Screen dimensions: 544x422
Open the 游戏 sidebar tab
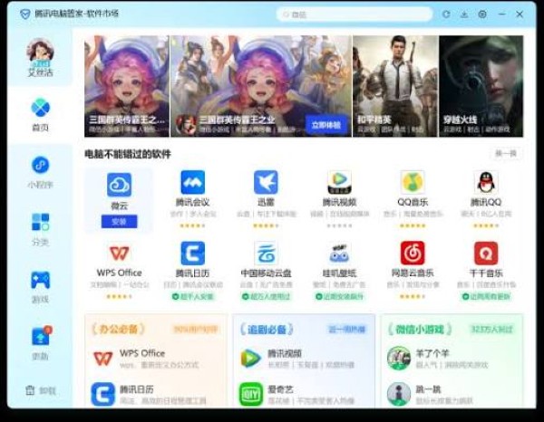(x=40, y=286)
